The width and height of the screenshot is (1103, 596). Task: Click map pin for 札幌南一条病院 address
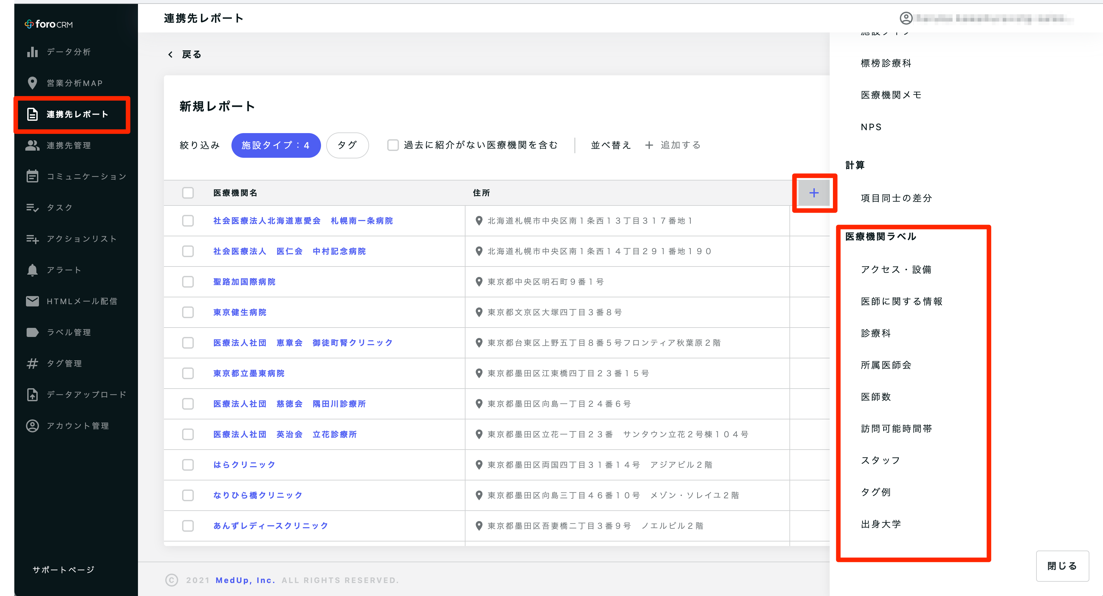(479, 221)
